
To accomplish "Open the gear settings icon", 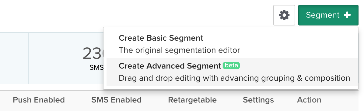I will tap(284, 15).
